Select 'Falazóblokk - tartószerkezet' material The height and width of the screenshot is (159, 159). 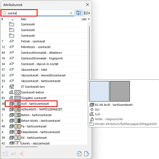pos(44,132)
